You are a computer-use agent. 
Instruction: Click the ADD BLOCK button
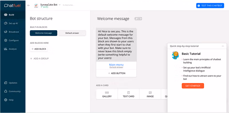click(39, 49)
